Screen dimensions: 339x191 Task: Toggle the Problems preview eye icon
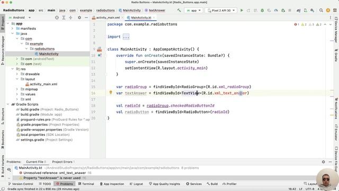coord(9,169)
